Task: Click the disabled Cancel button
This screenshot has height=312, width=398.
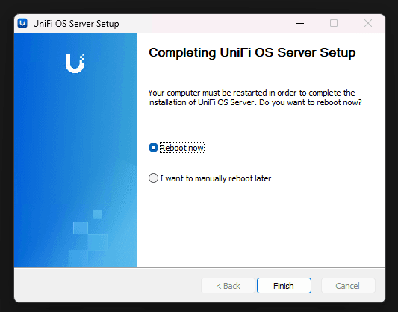Action: click(x=348, y=286)
